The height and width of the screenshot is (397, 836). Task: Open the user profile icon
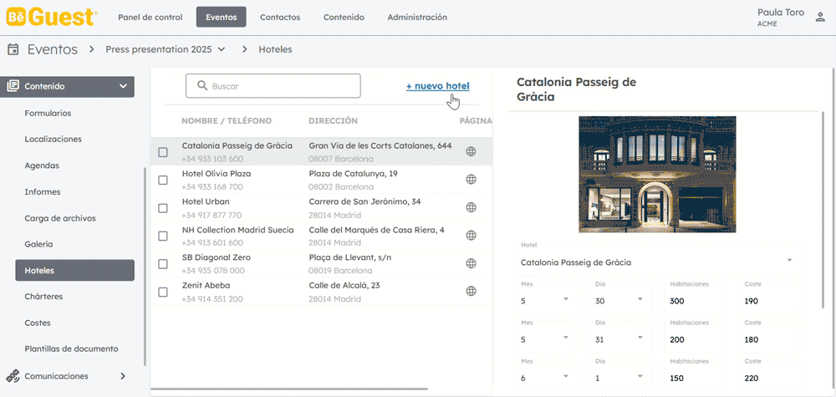click(820, 17)
